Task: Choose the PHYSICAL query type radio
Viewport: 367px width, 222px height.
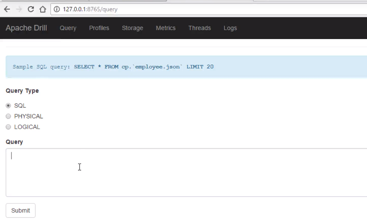Action: 9,116
